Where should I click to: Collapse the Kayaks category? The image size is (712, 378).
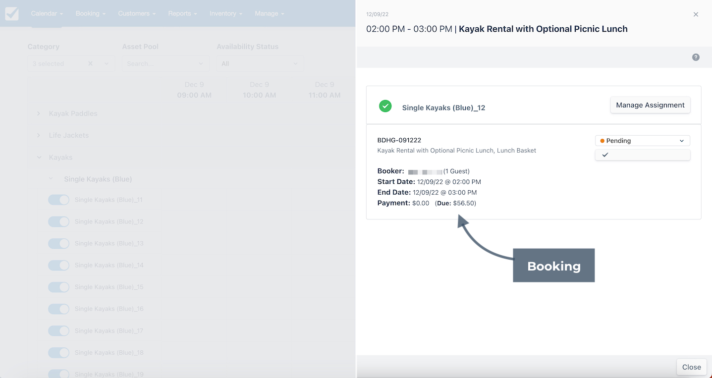tap(39, 157)
